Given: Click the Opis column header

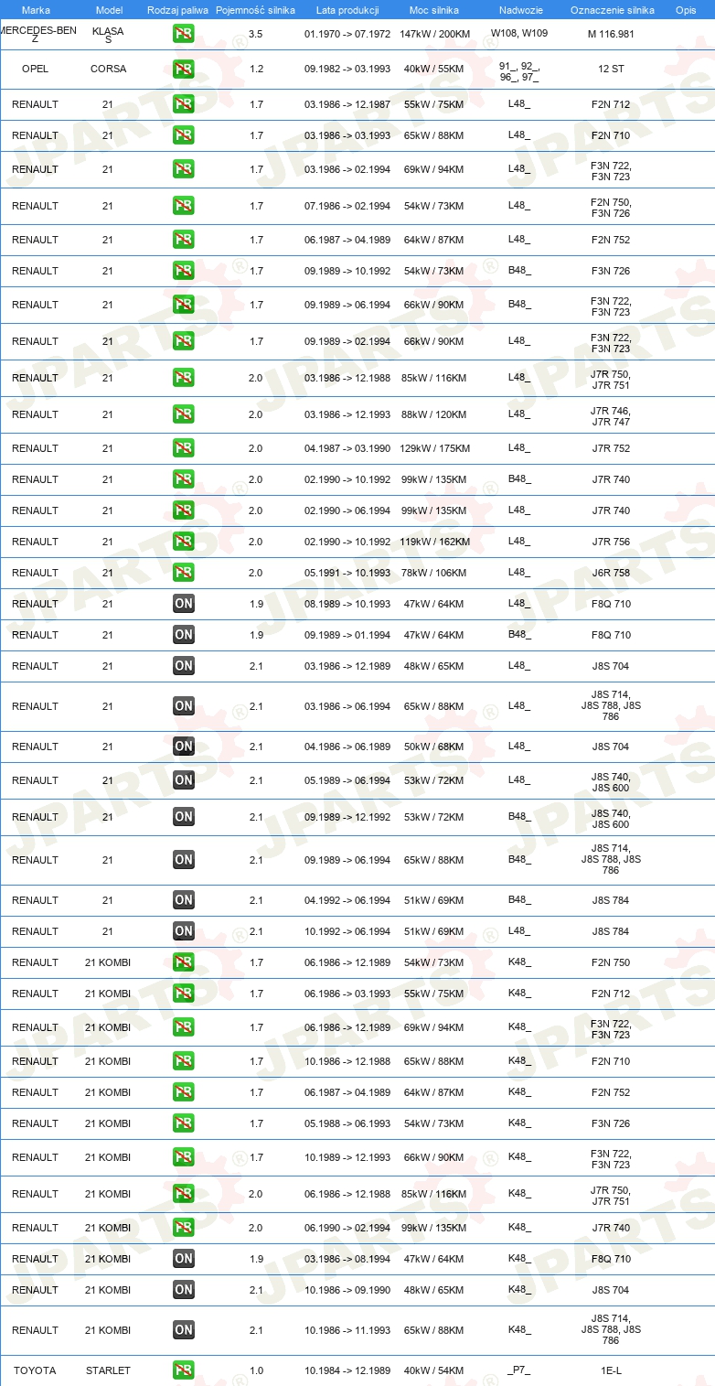Looking at the screenshot, I should [685, 9].
